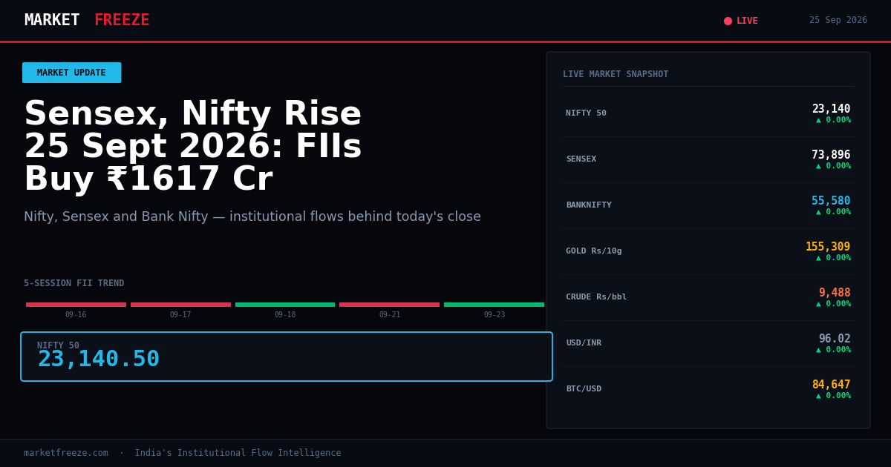Click the MARKET UPDATE badge
This screenshot has height=467, width=891.
[x=71, y=73]
